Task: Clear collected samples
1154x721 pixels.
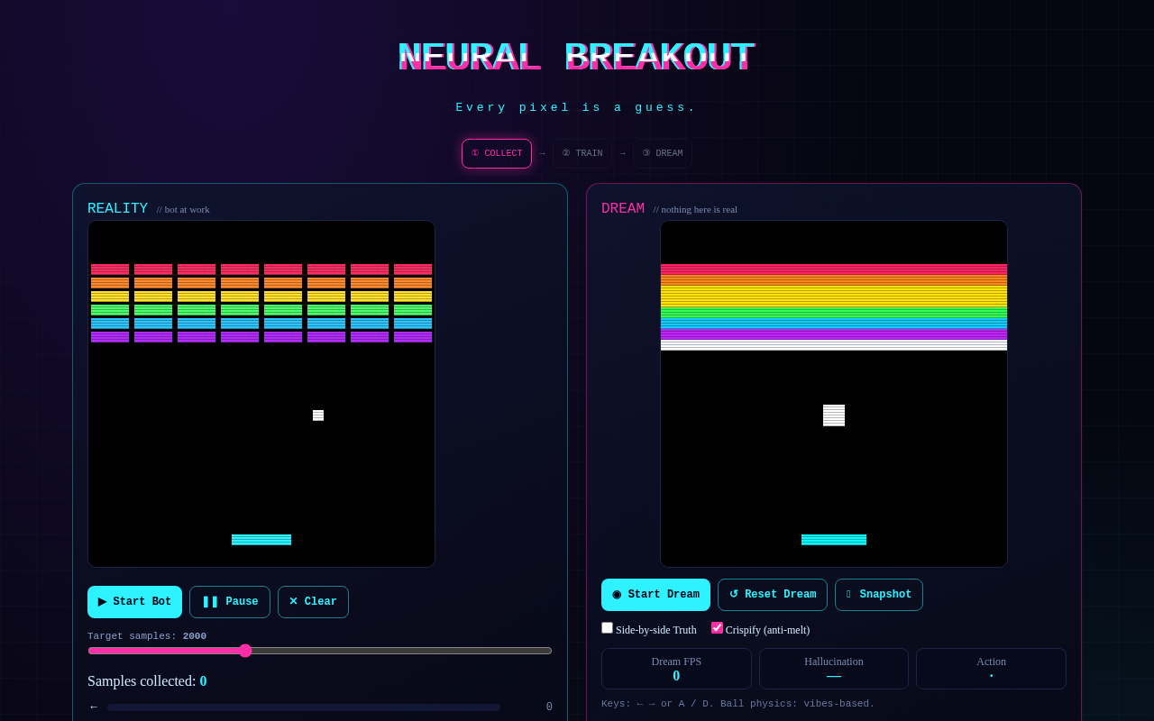Action: click(313, 602)
